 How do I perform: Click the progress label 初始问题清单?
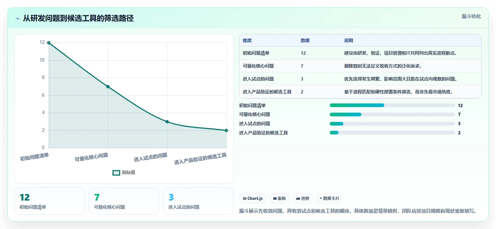pos(252,105)
